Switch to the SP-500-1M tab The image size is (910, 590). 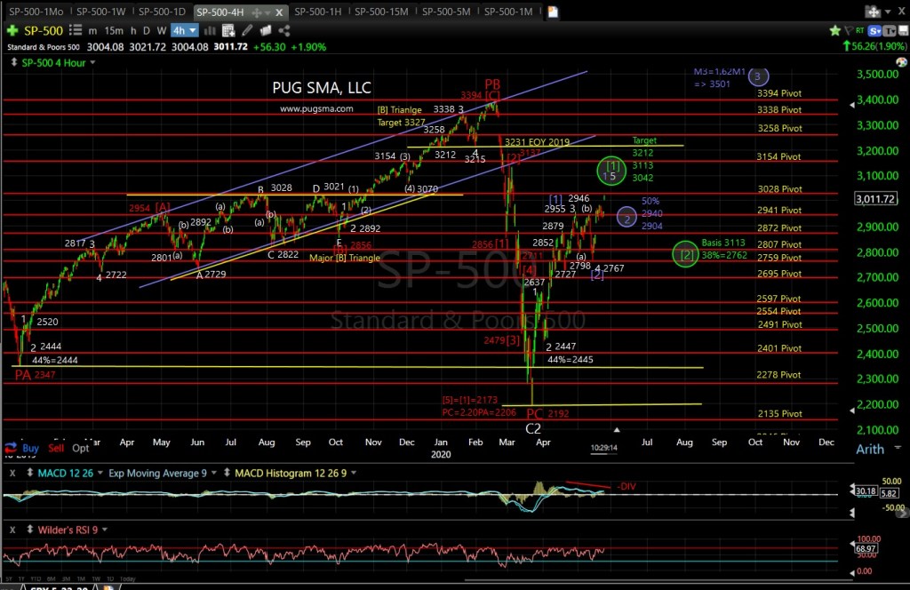pyautogui.click(x=508, y=12)
